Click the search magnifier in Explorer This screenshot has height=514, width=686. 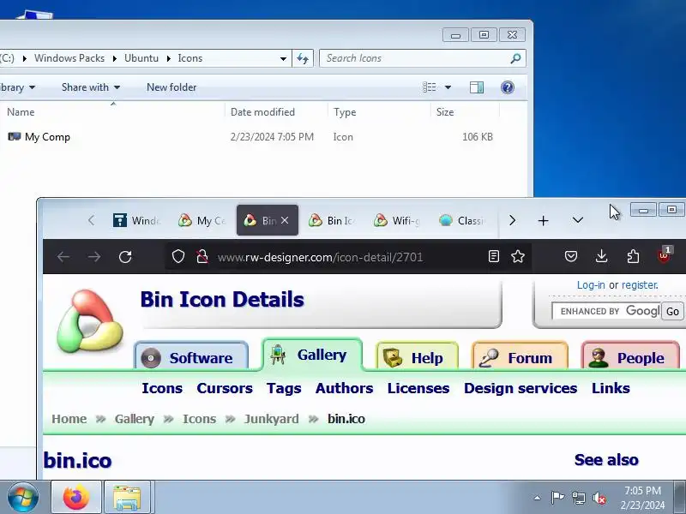(516, 58)
